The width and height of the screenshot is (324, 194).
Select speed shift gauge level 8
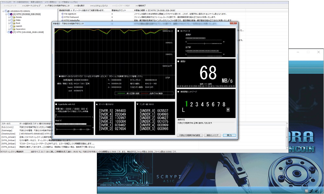click(224, 104)
